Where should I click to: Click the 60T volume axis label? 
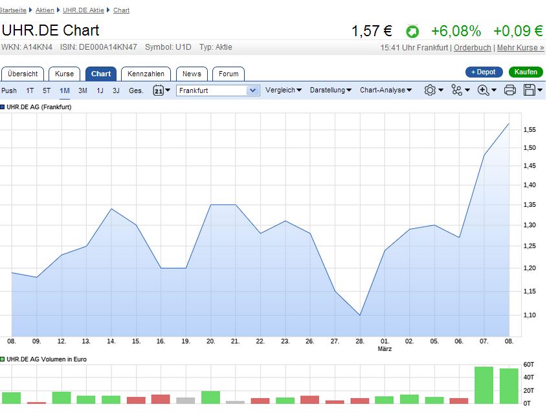pos(528,365)
